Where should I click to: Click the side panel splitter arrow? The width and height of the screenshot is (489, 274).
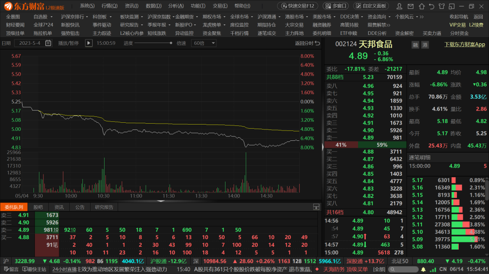323,147
